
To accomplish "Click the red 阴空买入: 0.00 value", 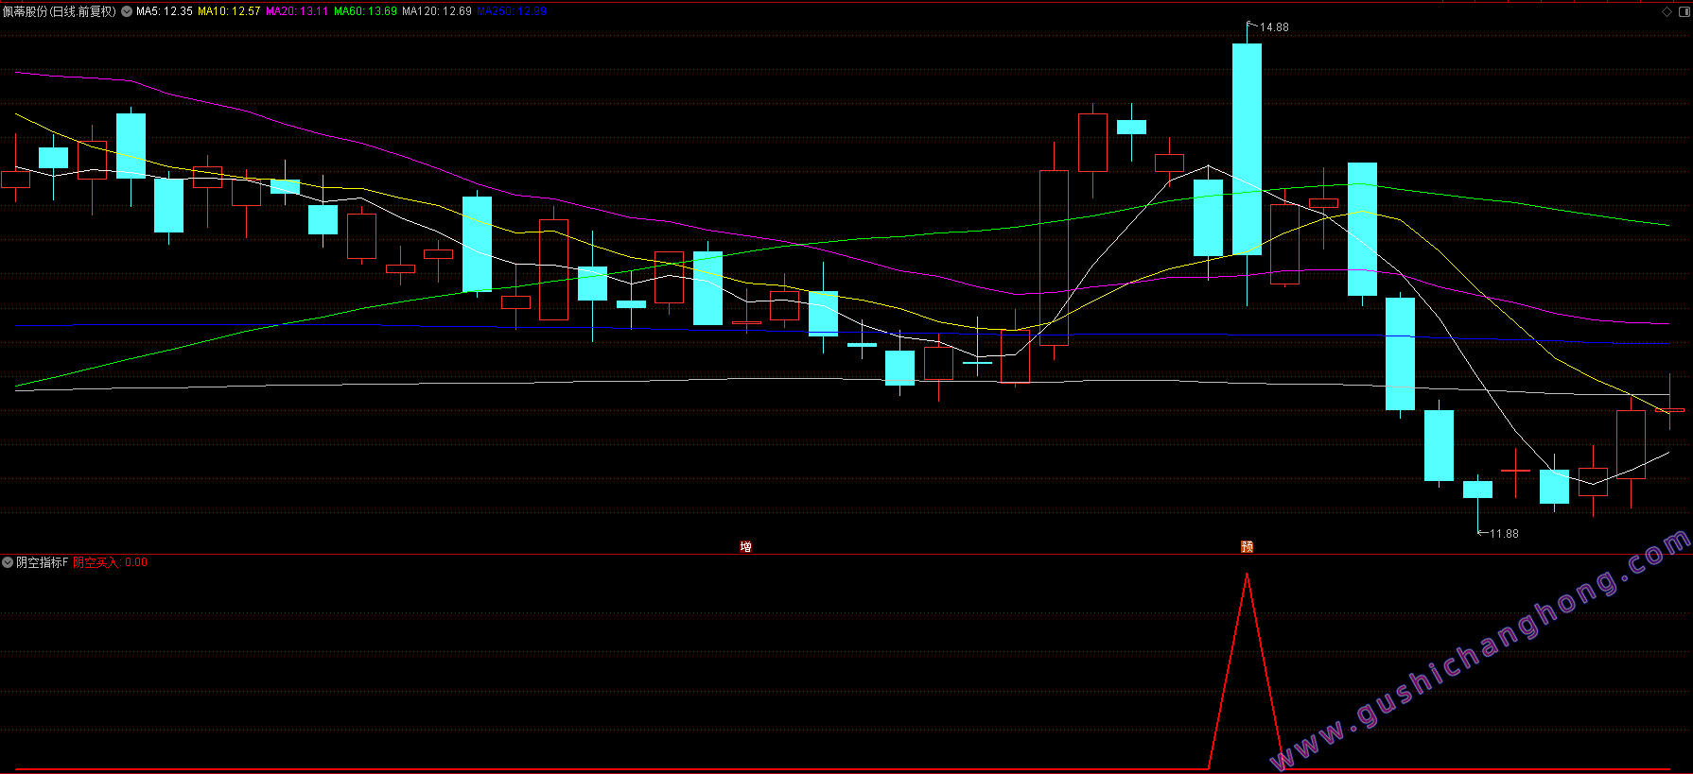I will click(x=110, y=562).
